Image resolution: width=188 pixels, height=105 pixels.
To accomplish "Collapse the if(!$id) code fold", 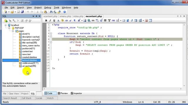I will pyautogui.click(x=51, y=42).
